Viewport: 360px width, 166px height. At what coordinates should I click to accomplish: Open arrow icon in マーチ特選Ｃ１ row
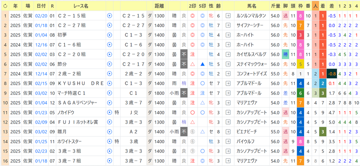click(228, 93)
